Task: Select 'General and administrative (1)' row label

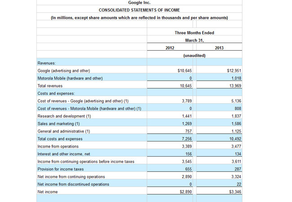Action: click(x=64, y=132)
